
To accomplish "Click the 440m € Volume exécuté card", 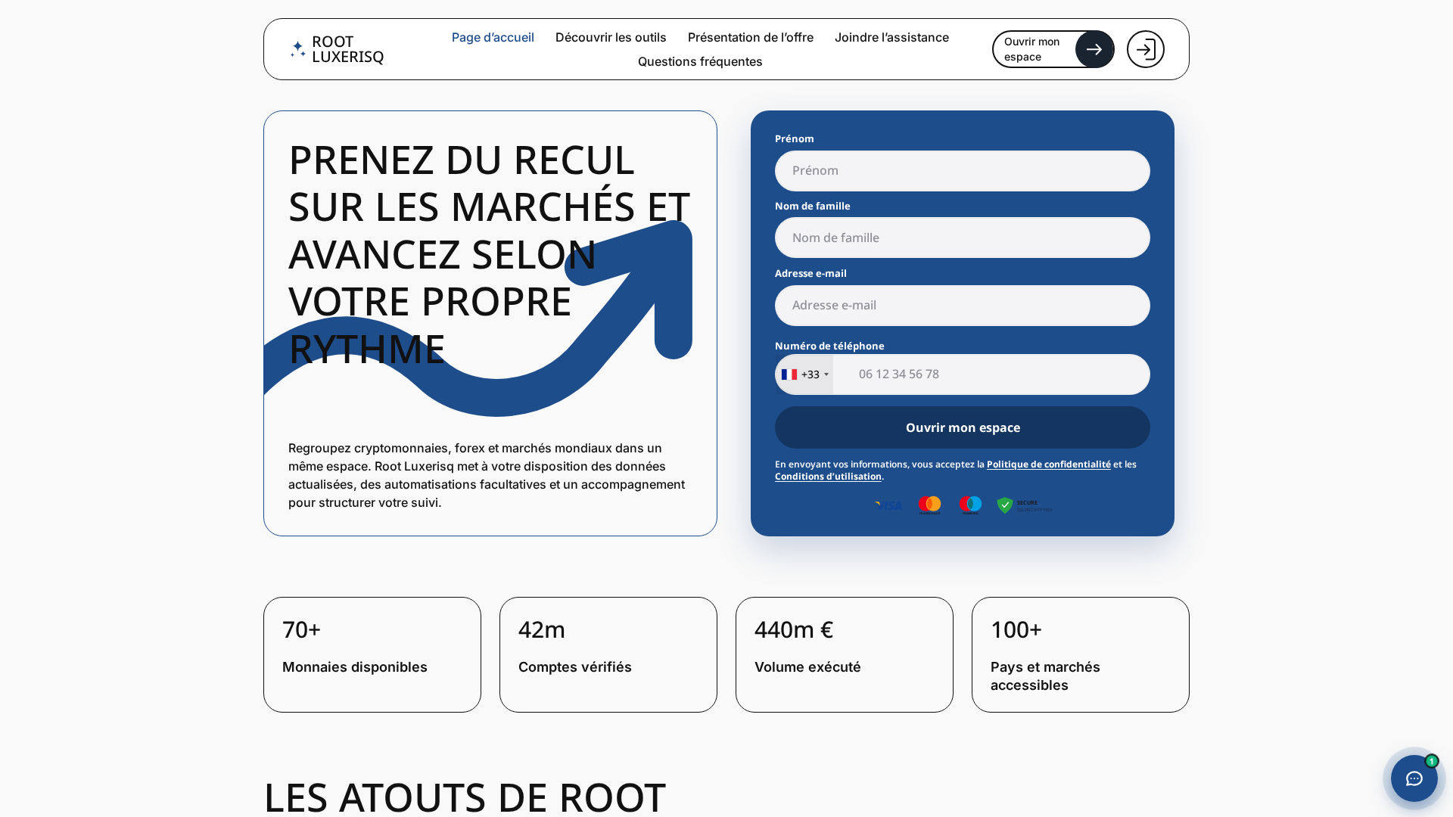I will (845, 654).
